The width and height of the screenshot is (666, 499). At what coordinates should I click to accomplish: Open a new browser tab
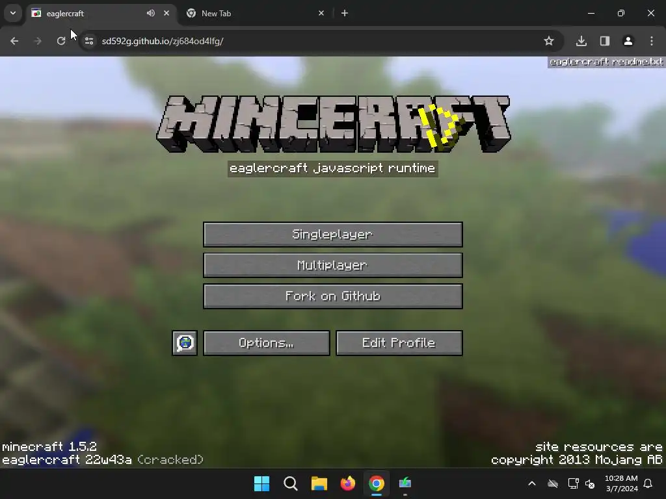point(345,13)
